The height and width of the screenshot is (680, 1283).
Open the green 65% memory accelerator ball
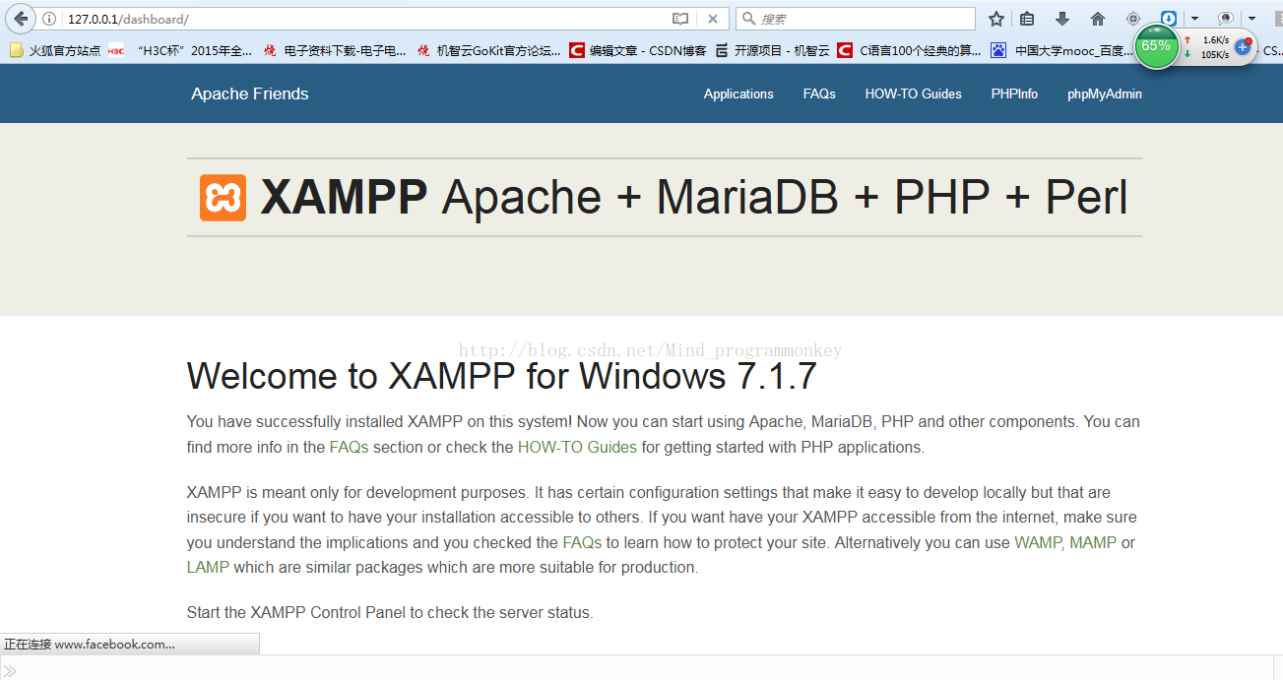[x=1155, y=46]
